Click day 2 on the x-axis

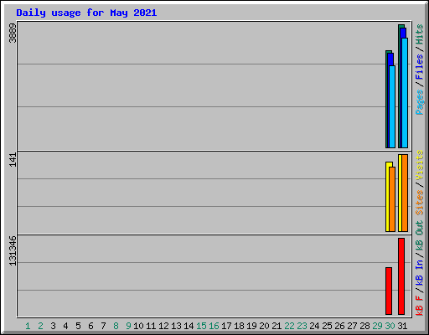tap(41, 326)
